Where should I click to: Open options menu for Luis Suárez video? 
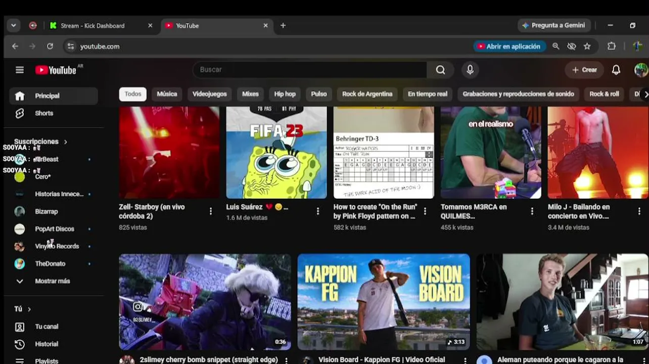click(318, 211)
